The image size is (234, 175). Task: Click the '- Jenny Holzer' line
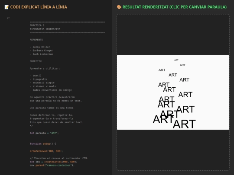click(40, 47)
